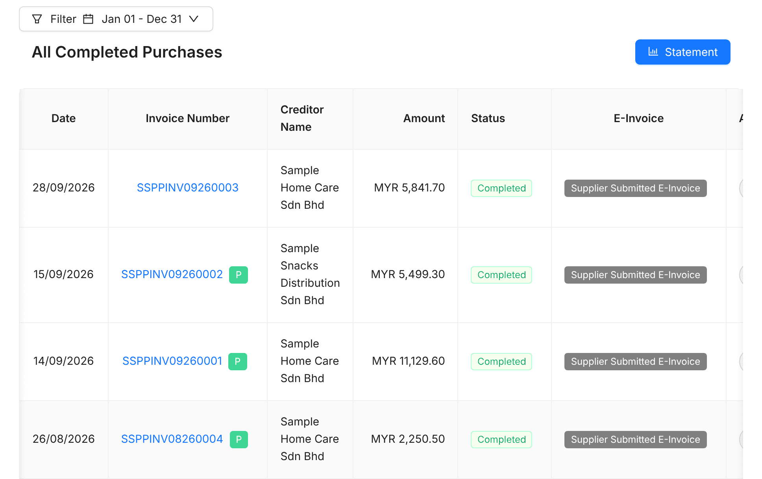The width and height of the screenshot is (762, 479).
Task: Click the All Completed Purchases heading
Action: [127, 52]
